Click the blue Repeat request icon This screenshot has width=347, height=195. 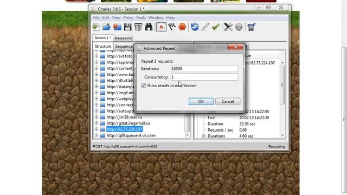point(195,27)
